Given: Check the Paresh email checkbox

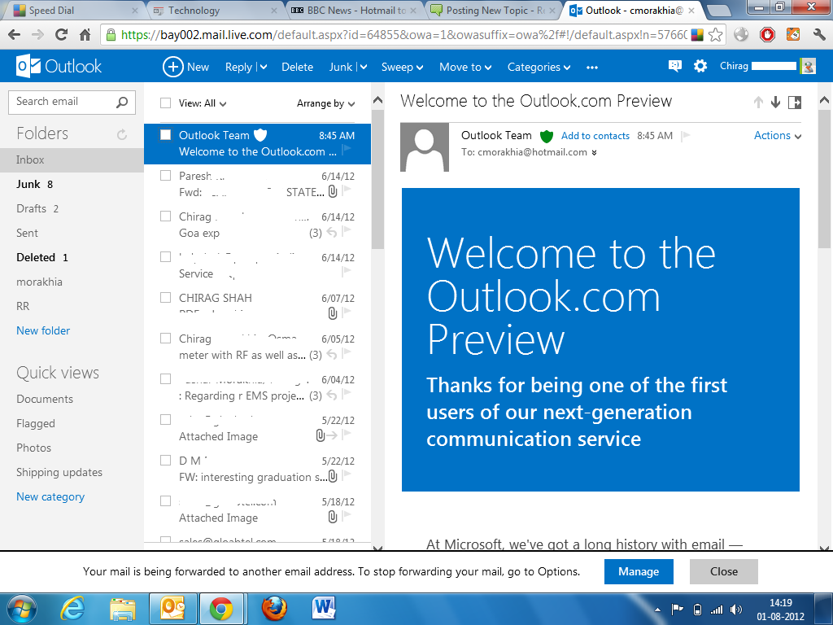Looking at the screenshot, I should (x=166, y=176).
